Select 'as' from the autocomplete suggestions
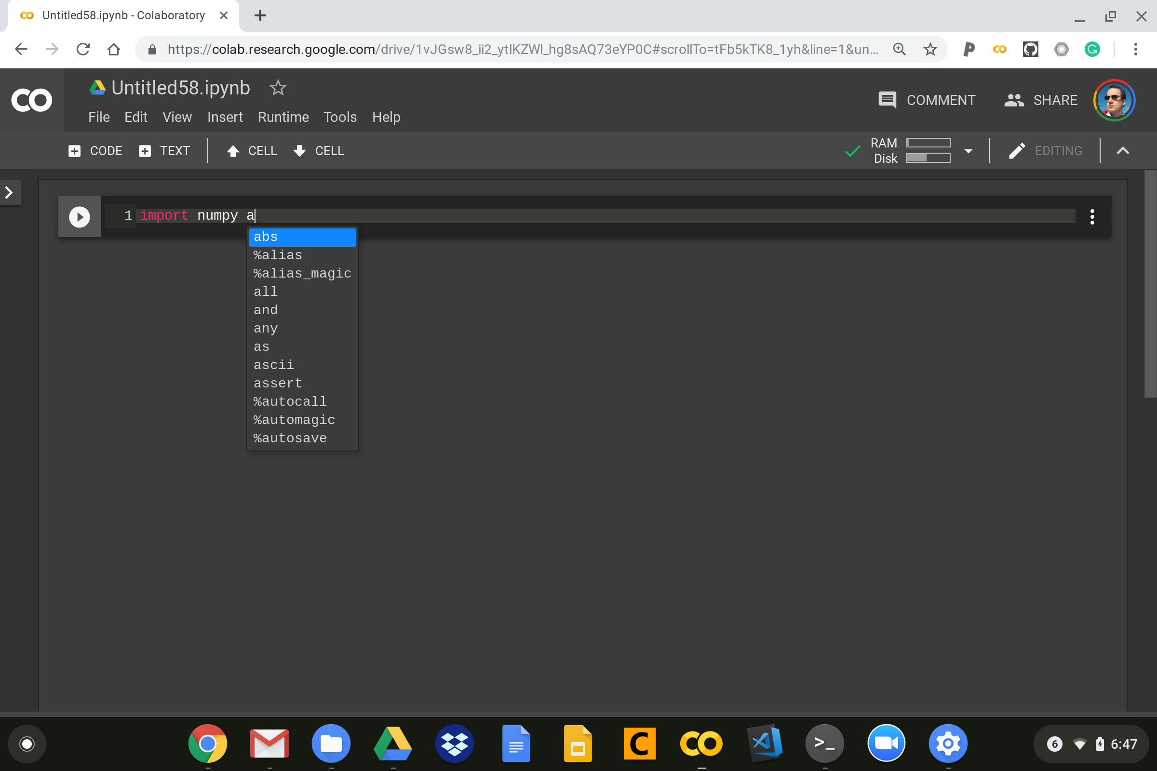Viewport: 1157px width, 771px height. 261,346
